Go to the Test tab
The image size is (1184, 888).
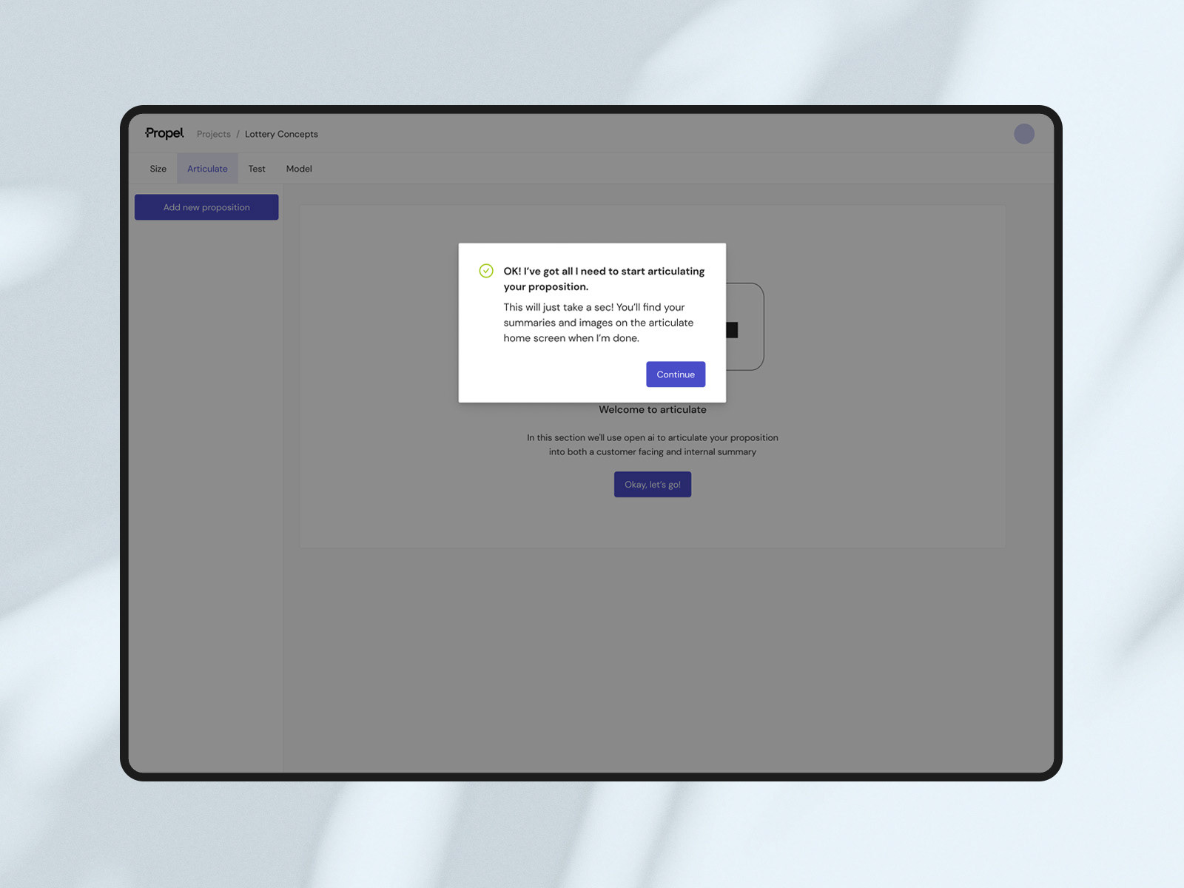[257, 169]
